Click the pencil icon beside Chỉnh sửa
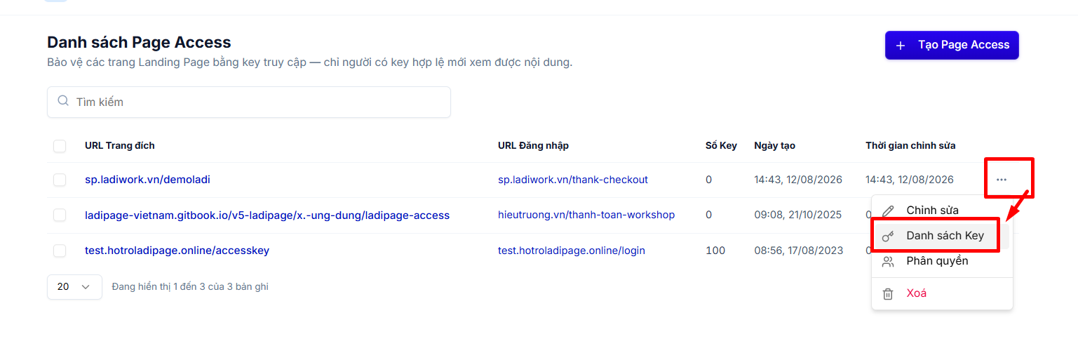1078x346 pixels. click(888, 211)
